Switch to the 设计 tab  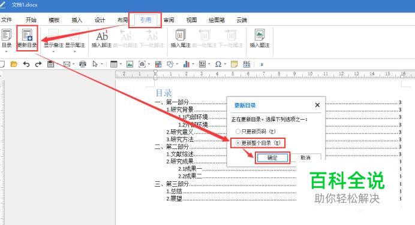tap(100, 20)
